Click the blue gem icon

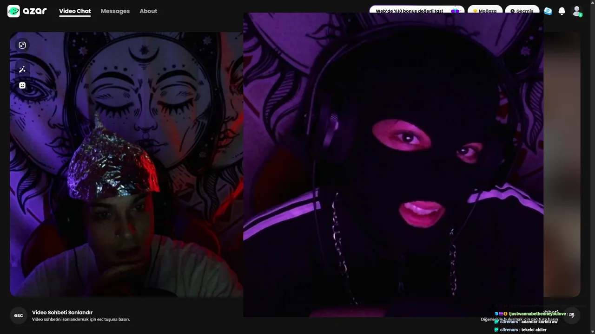pyautogui.click(x=548, y=11)
